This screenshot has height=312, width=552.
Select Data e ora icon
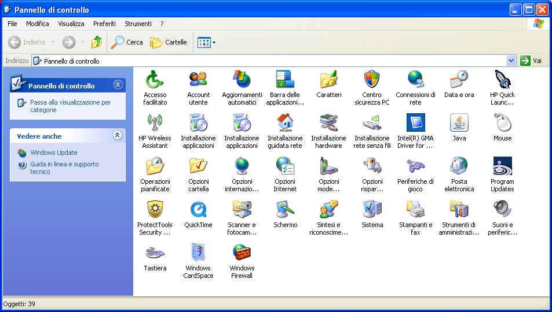point(459,79)
